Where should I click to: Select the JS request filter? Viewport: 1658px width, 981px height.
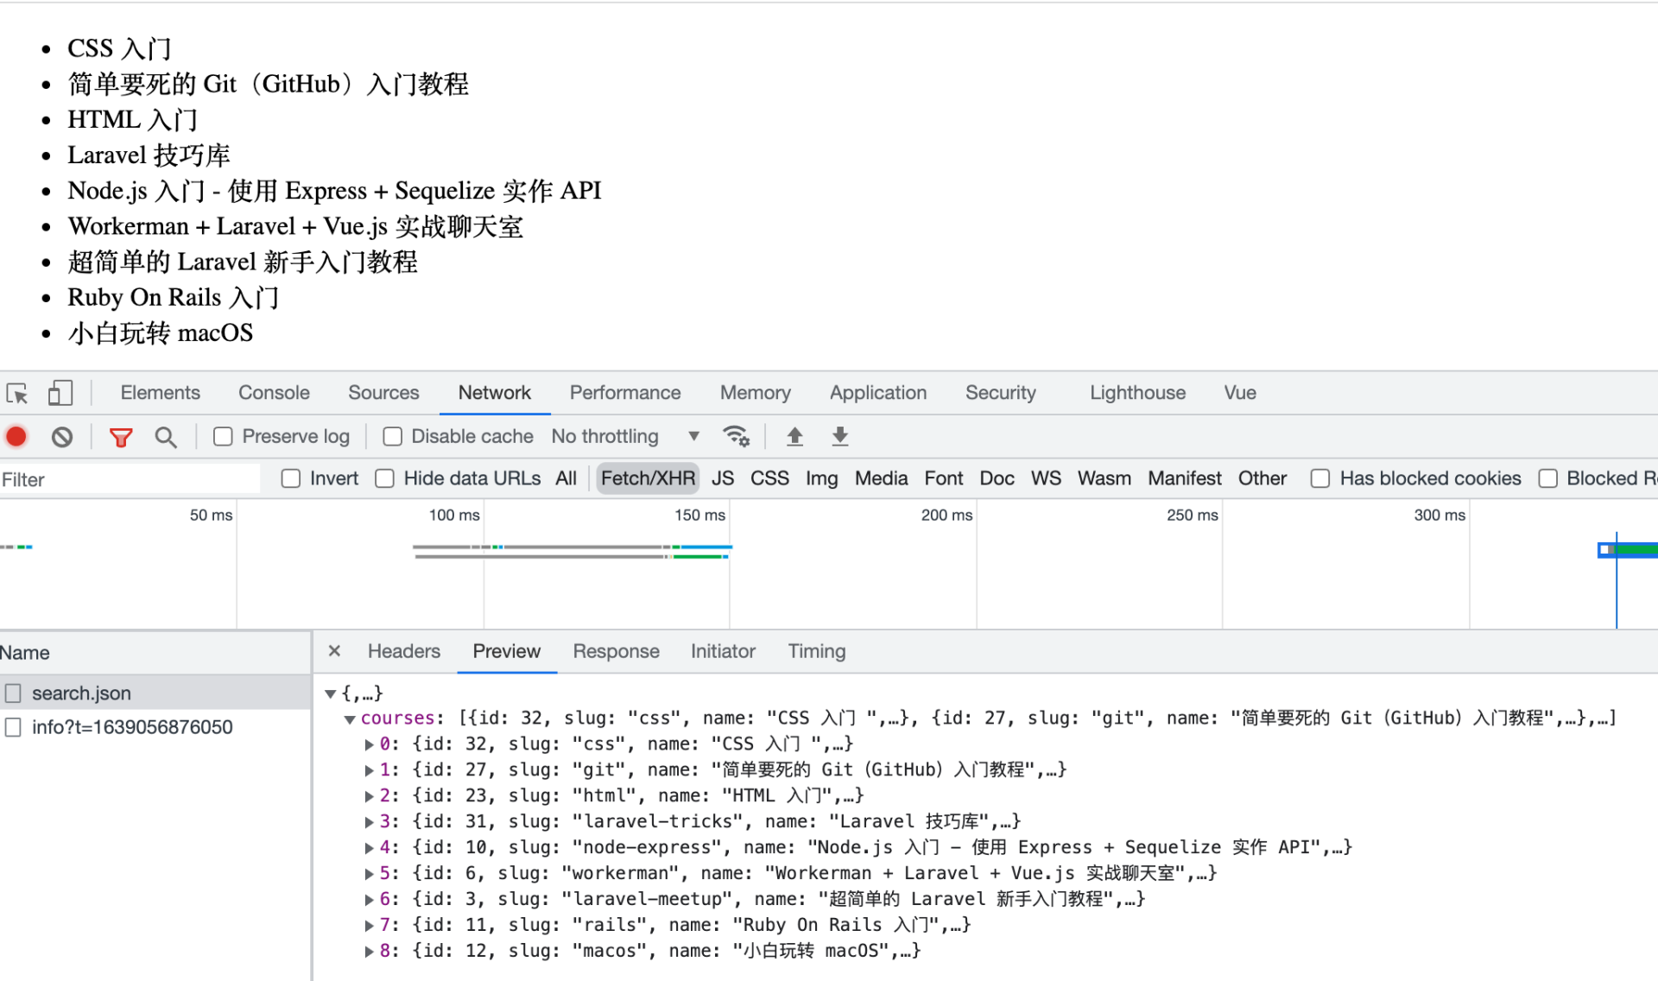point(723,478)
